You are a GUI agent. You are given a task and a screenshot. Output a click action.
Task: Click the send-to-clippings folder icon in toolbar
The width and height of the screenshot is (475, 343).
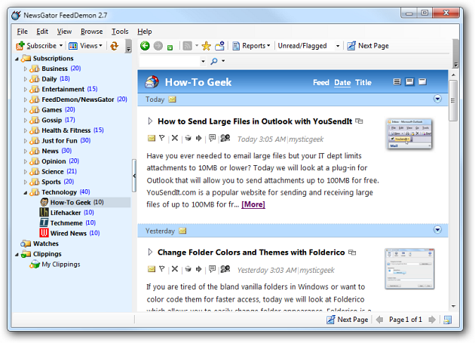pyautogui.click(x=219, y=46)
